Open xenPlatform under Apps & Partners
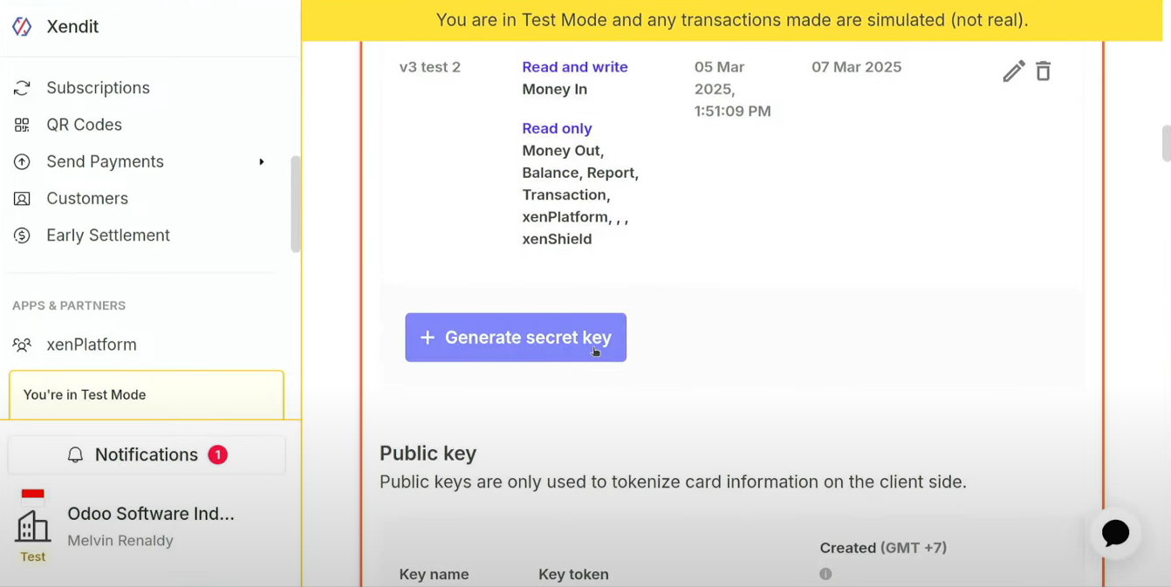 (92, 345)
